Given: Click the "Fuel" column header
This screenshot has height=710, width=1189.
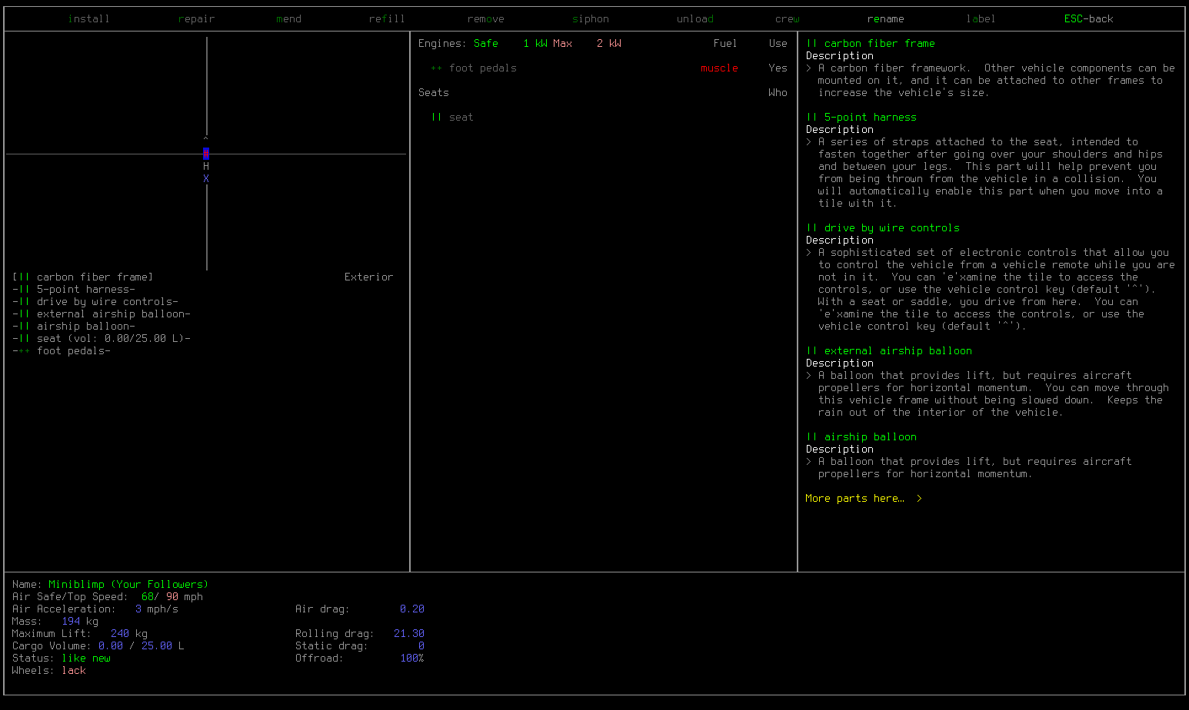Looking at the screenshot, I should pyautogui.click(x=725, y=44).
